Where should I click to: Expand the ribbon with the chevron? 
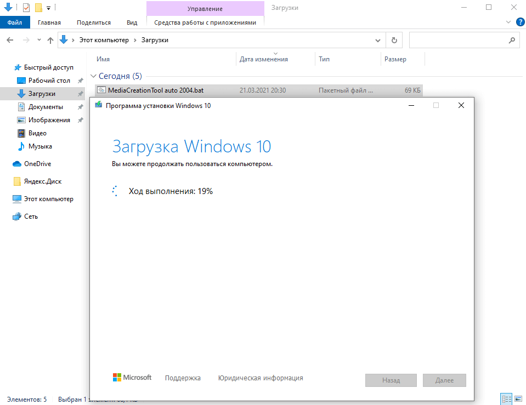point(508,22)
